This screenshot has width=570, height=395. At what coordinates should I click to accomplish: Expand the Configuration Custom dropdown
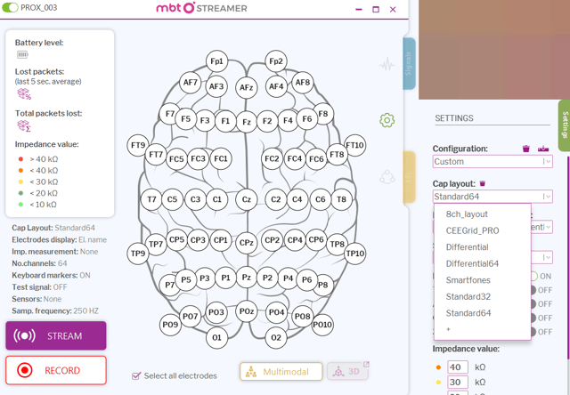[x=493, y=162]
